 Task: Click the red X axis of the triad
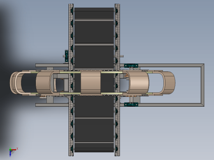coord(14,150)
